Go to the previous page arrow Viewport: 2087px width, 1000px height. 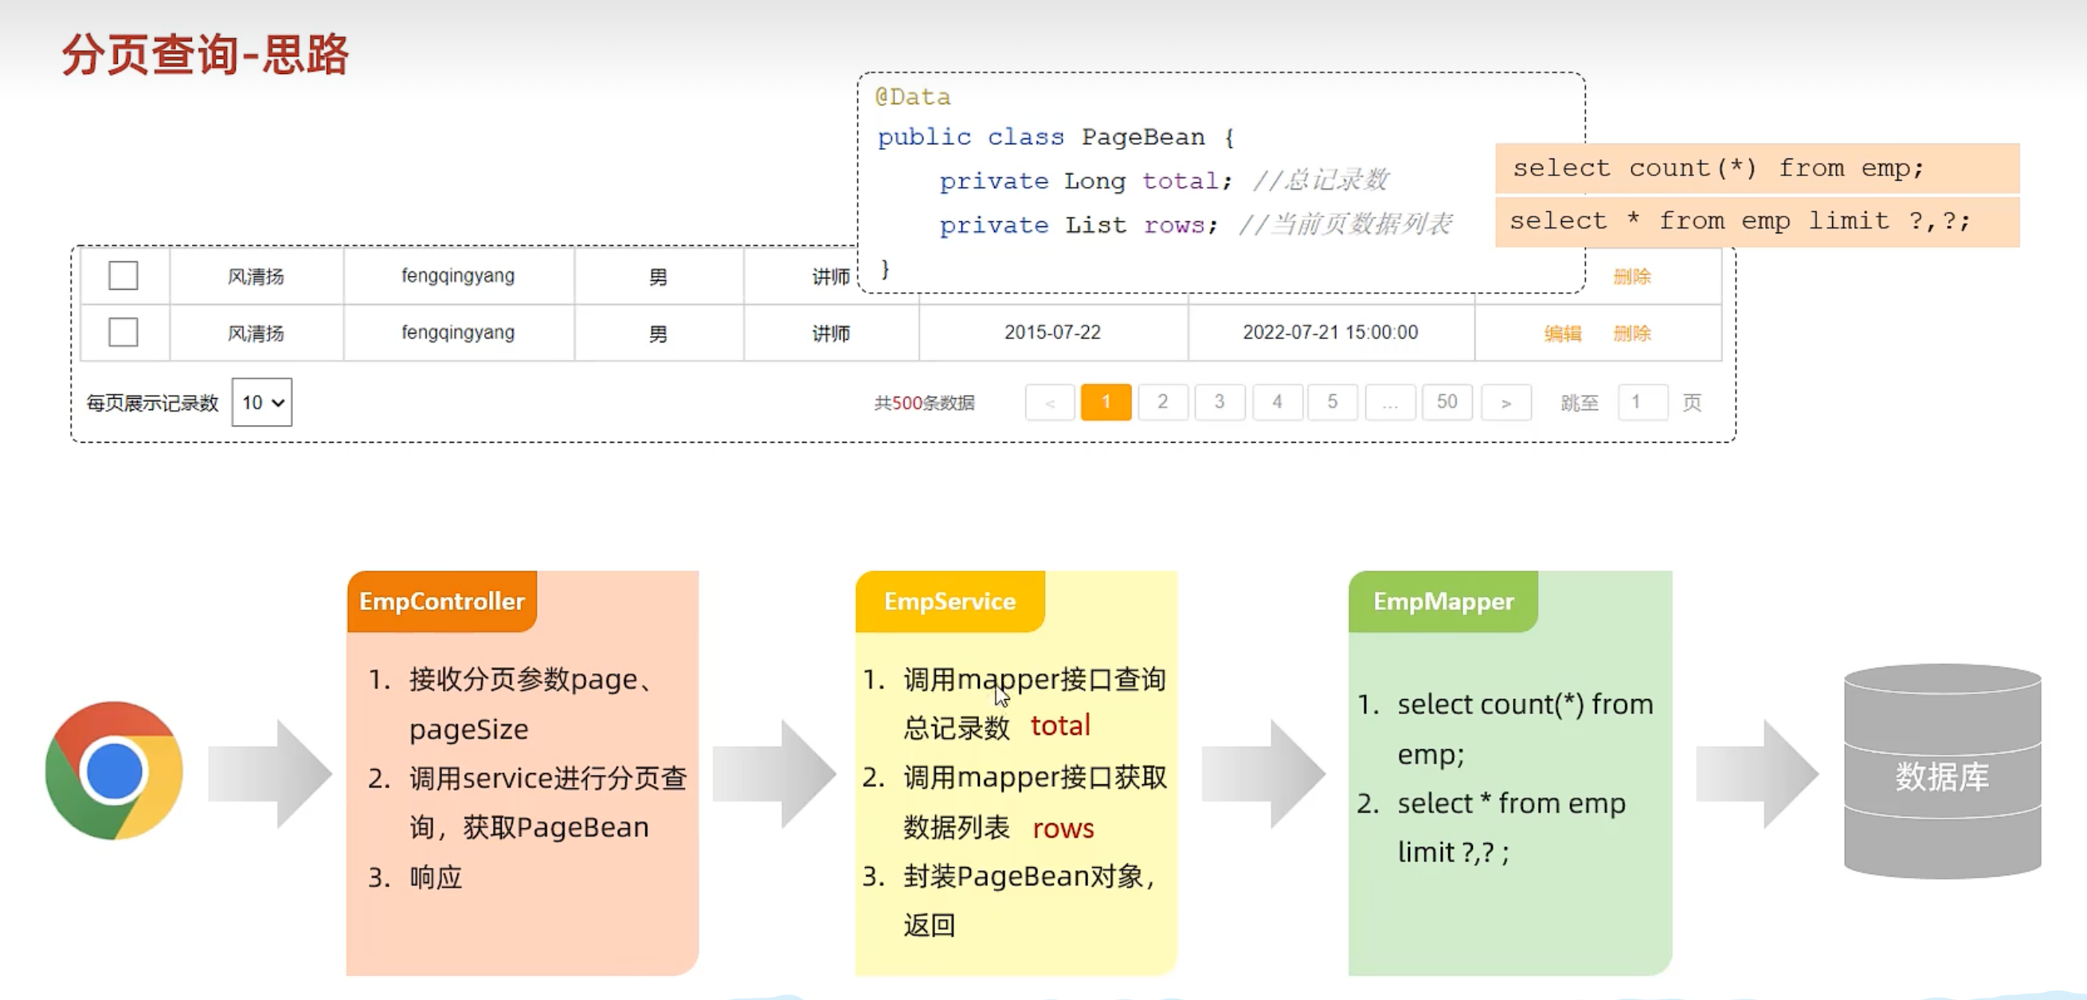pyautogui.click(x=1050, y=401)
